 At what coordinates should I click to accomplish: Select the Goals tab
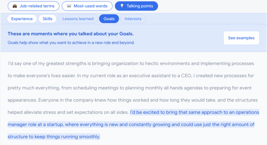point(109,19)
